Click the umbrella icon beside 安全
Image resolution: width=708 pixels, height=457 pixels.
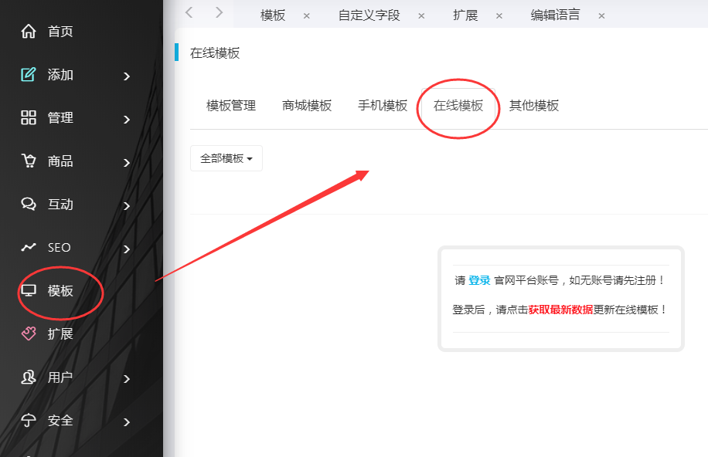[29, 421]
